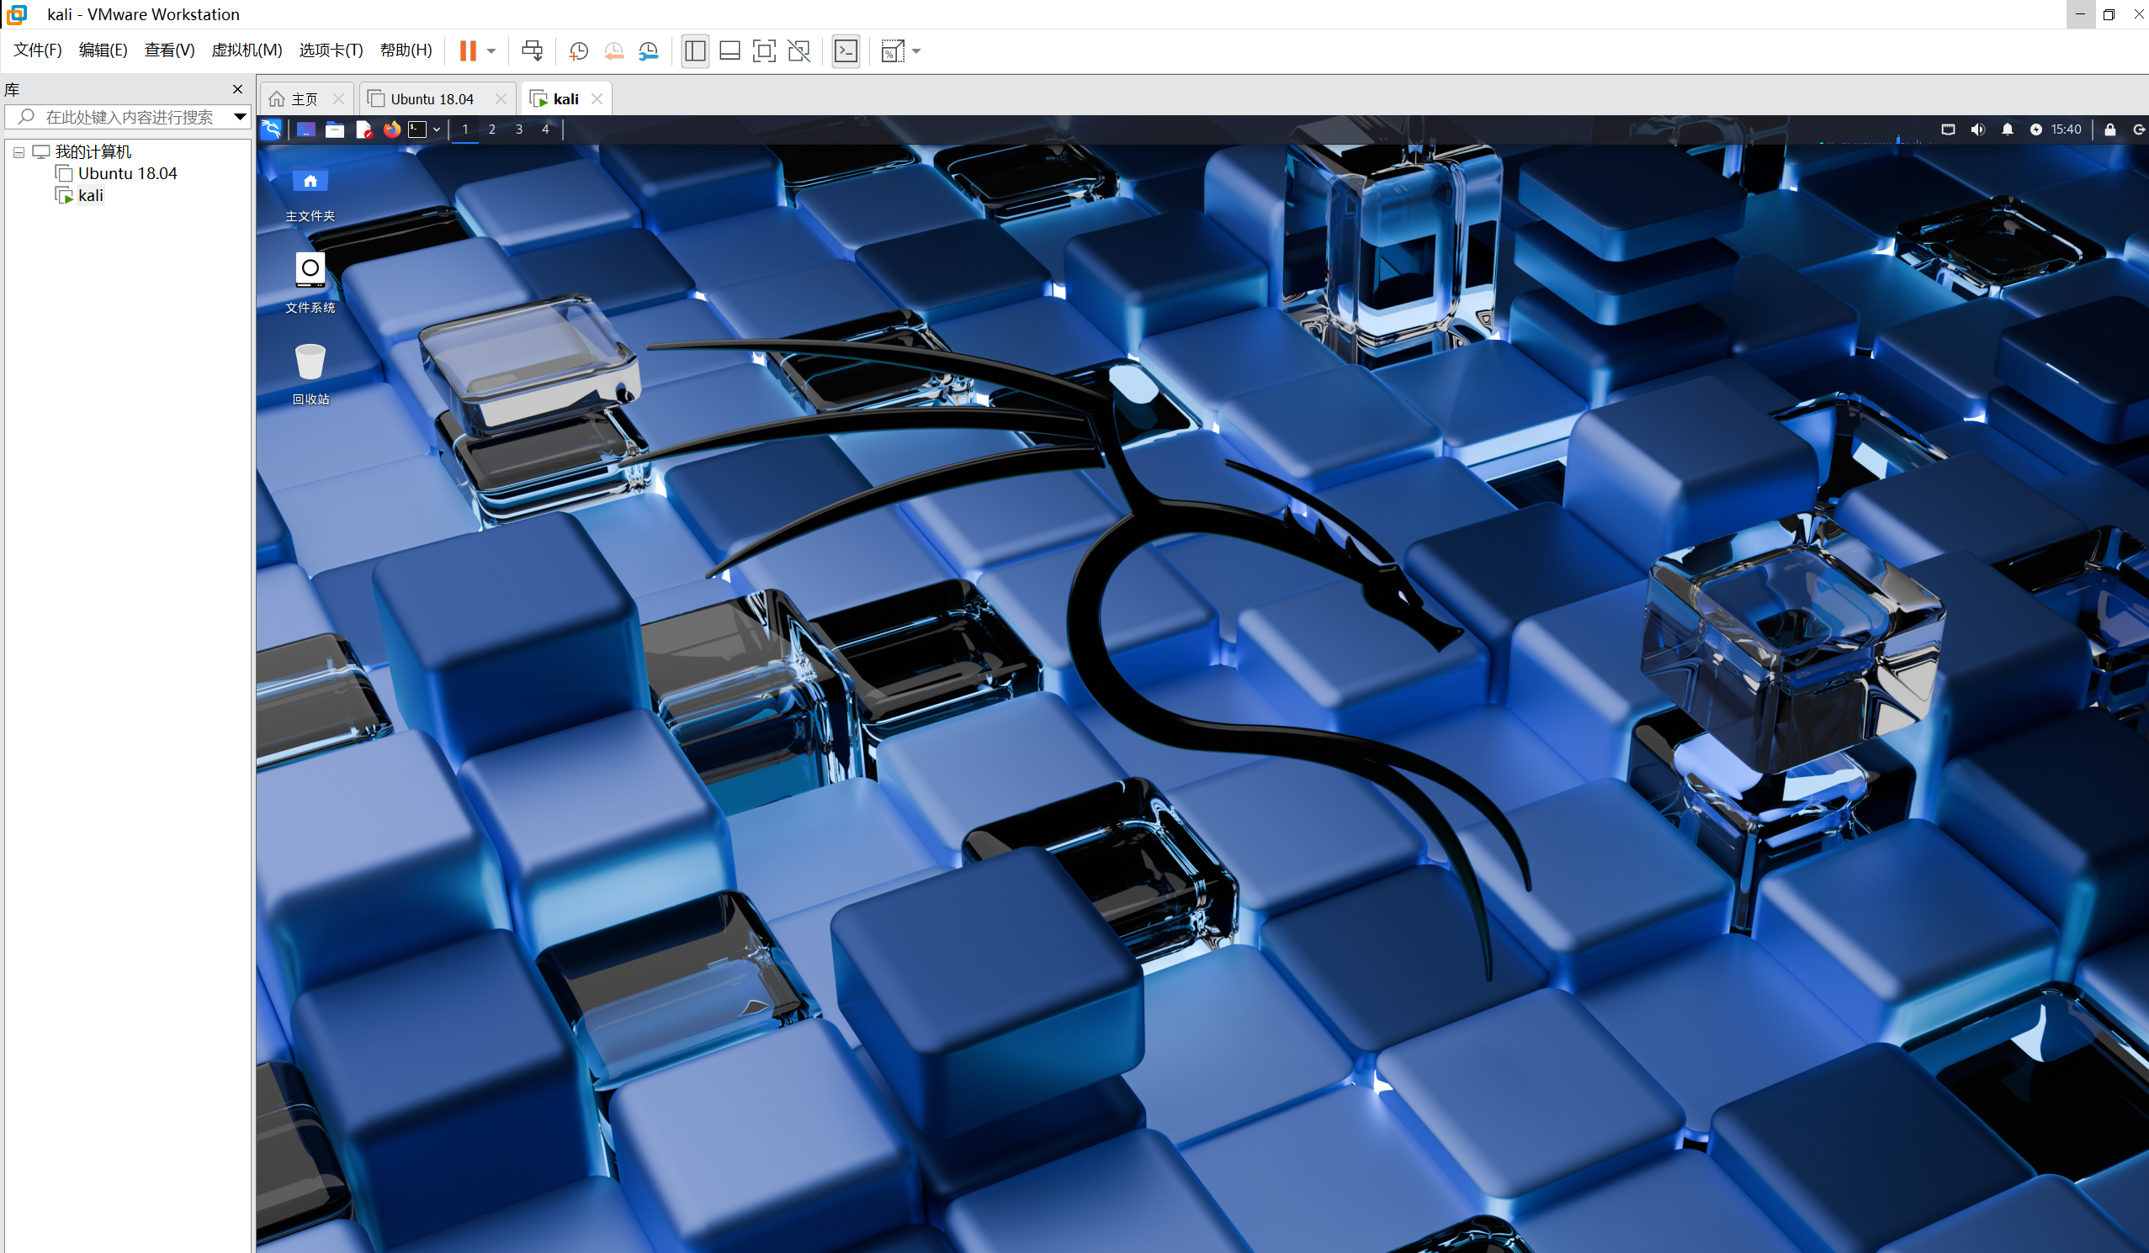Image resolution: width=2149 pixels, height=1253 pixels.
Task: Send Ctrl+Alt+Del to the virtual machine
Action: pyautogui.click(x=532, y=51)
